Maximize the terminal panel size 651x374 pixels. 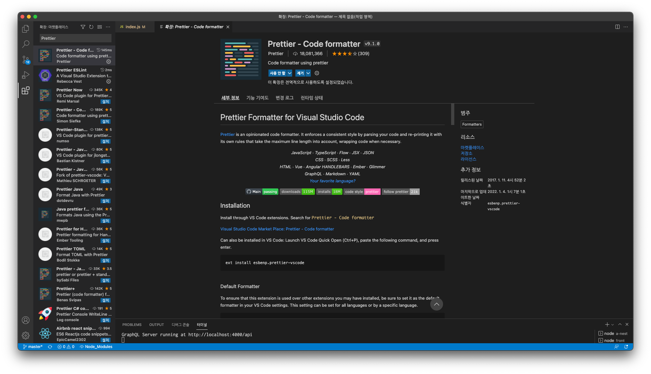click(x=620, y=325)
